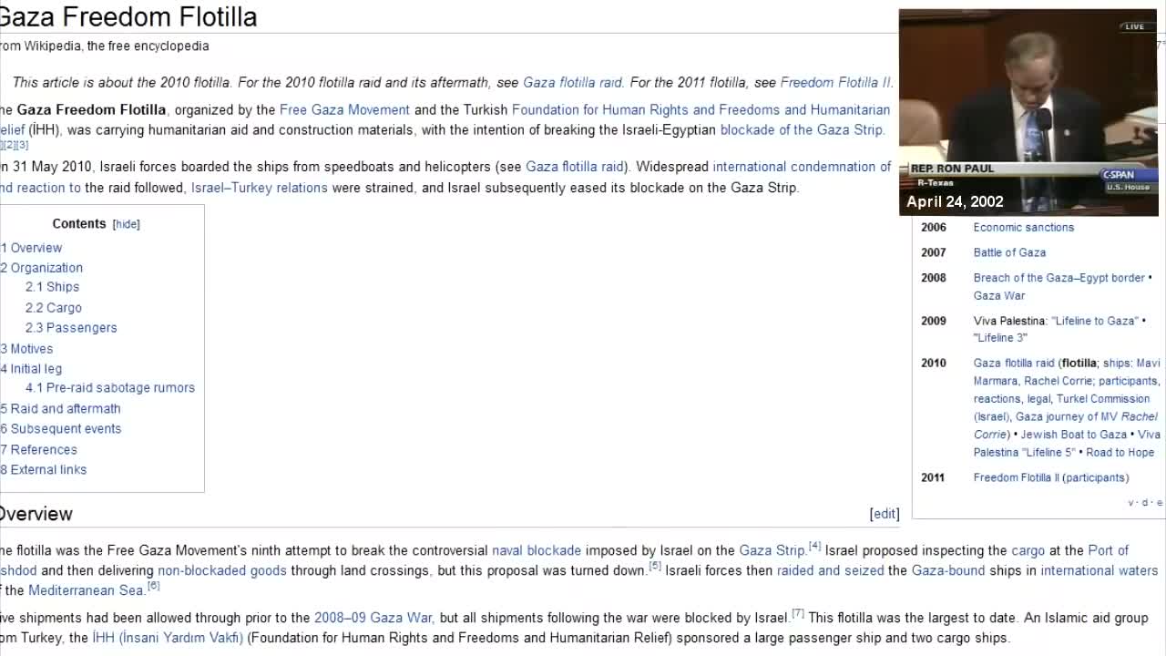Open the 2008 Gaza War timeline link
Screen dimensions: 1166x656
tap(999, 295)
